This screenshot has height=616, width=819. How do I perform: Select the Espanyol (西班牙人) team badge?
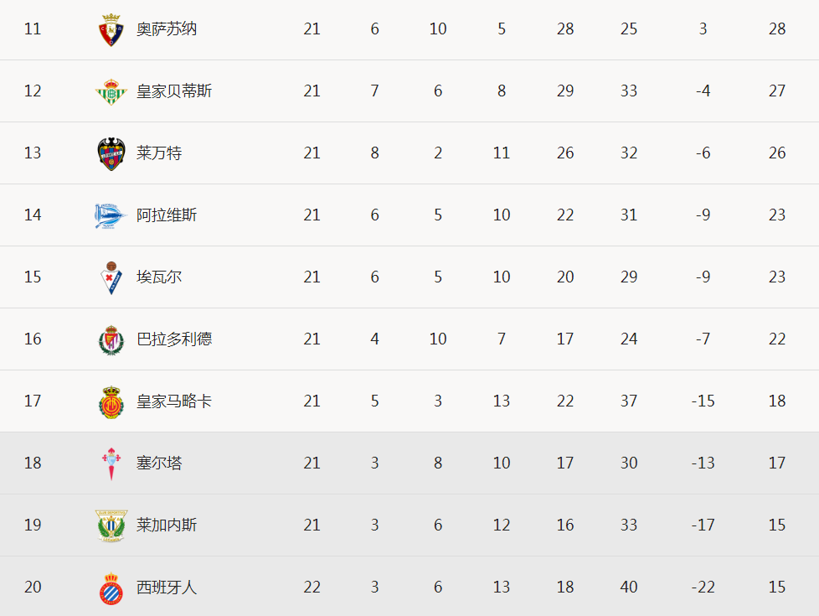[111, 588]
